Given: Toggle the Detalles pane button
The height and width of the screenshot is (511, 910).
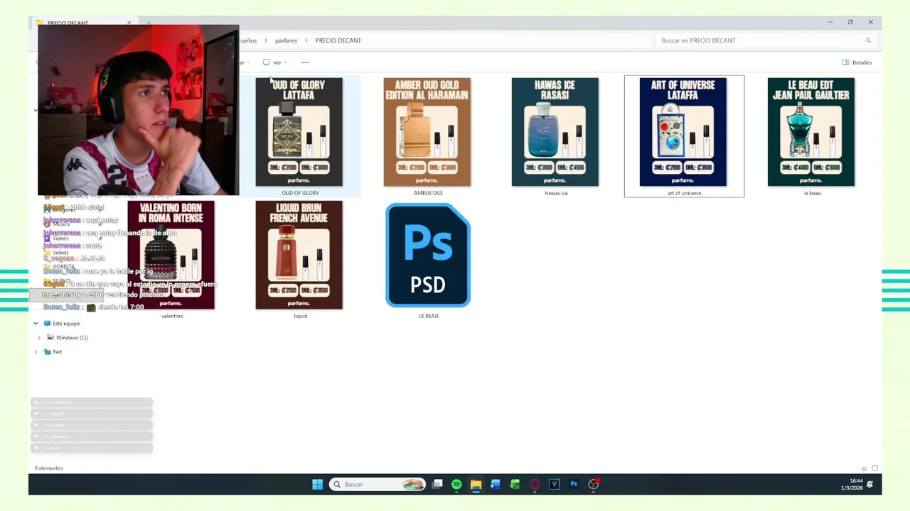Looking at the screenshot, I should click(857, 62).
